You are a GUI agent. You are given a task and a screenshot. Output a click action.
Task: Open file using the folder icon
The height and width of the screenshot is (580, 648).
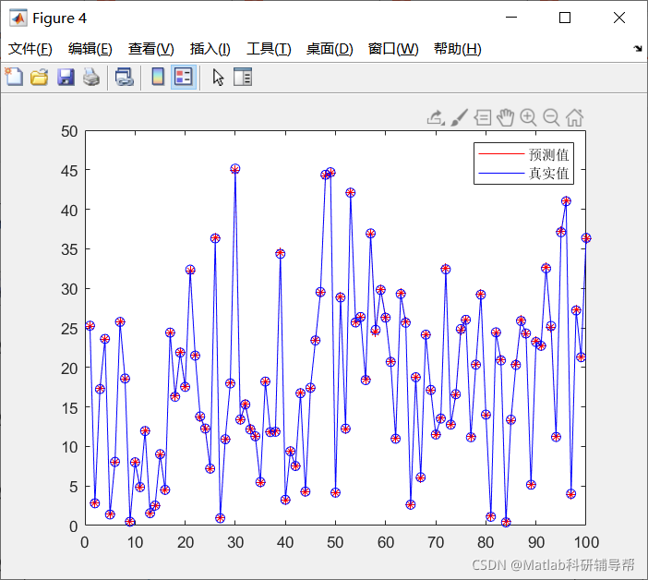(x=40, y=78)
